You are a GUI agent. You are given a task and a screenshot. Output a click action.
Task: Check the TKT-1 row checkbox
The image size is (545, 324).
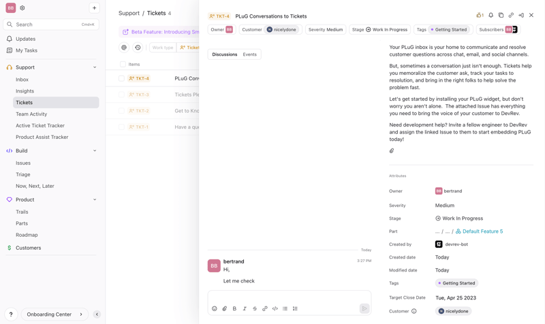pos(121,127)
